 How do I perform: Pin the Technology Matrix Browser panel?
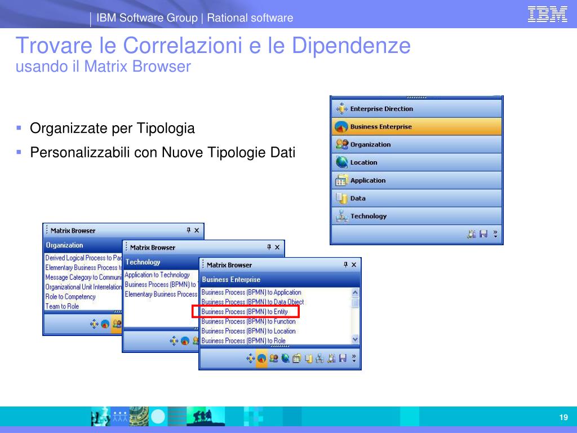click(x=269, y=247)
